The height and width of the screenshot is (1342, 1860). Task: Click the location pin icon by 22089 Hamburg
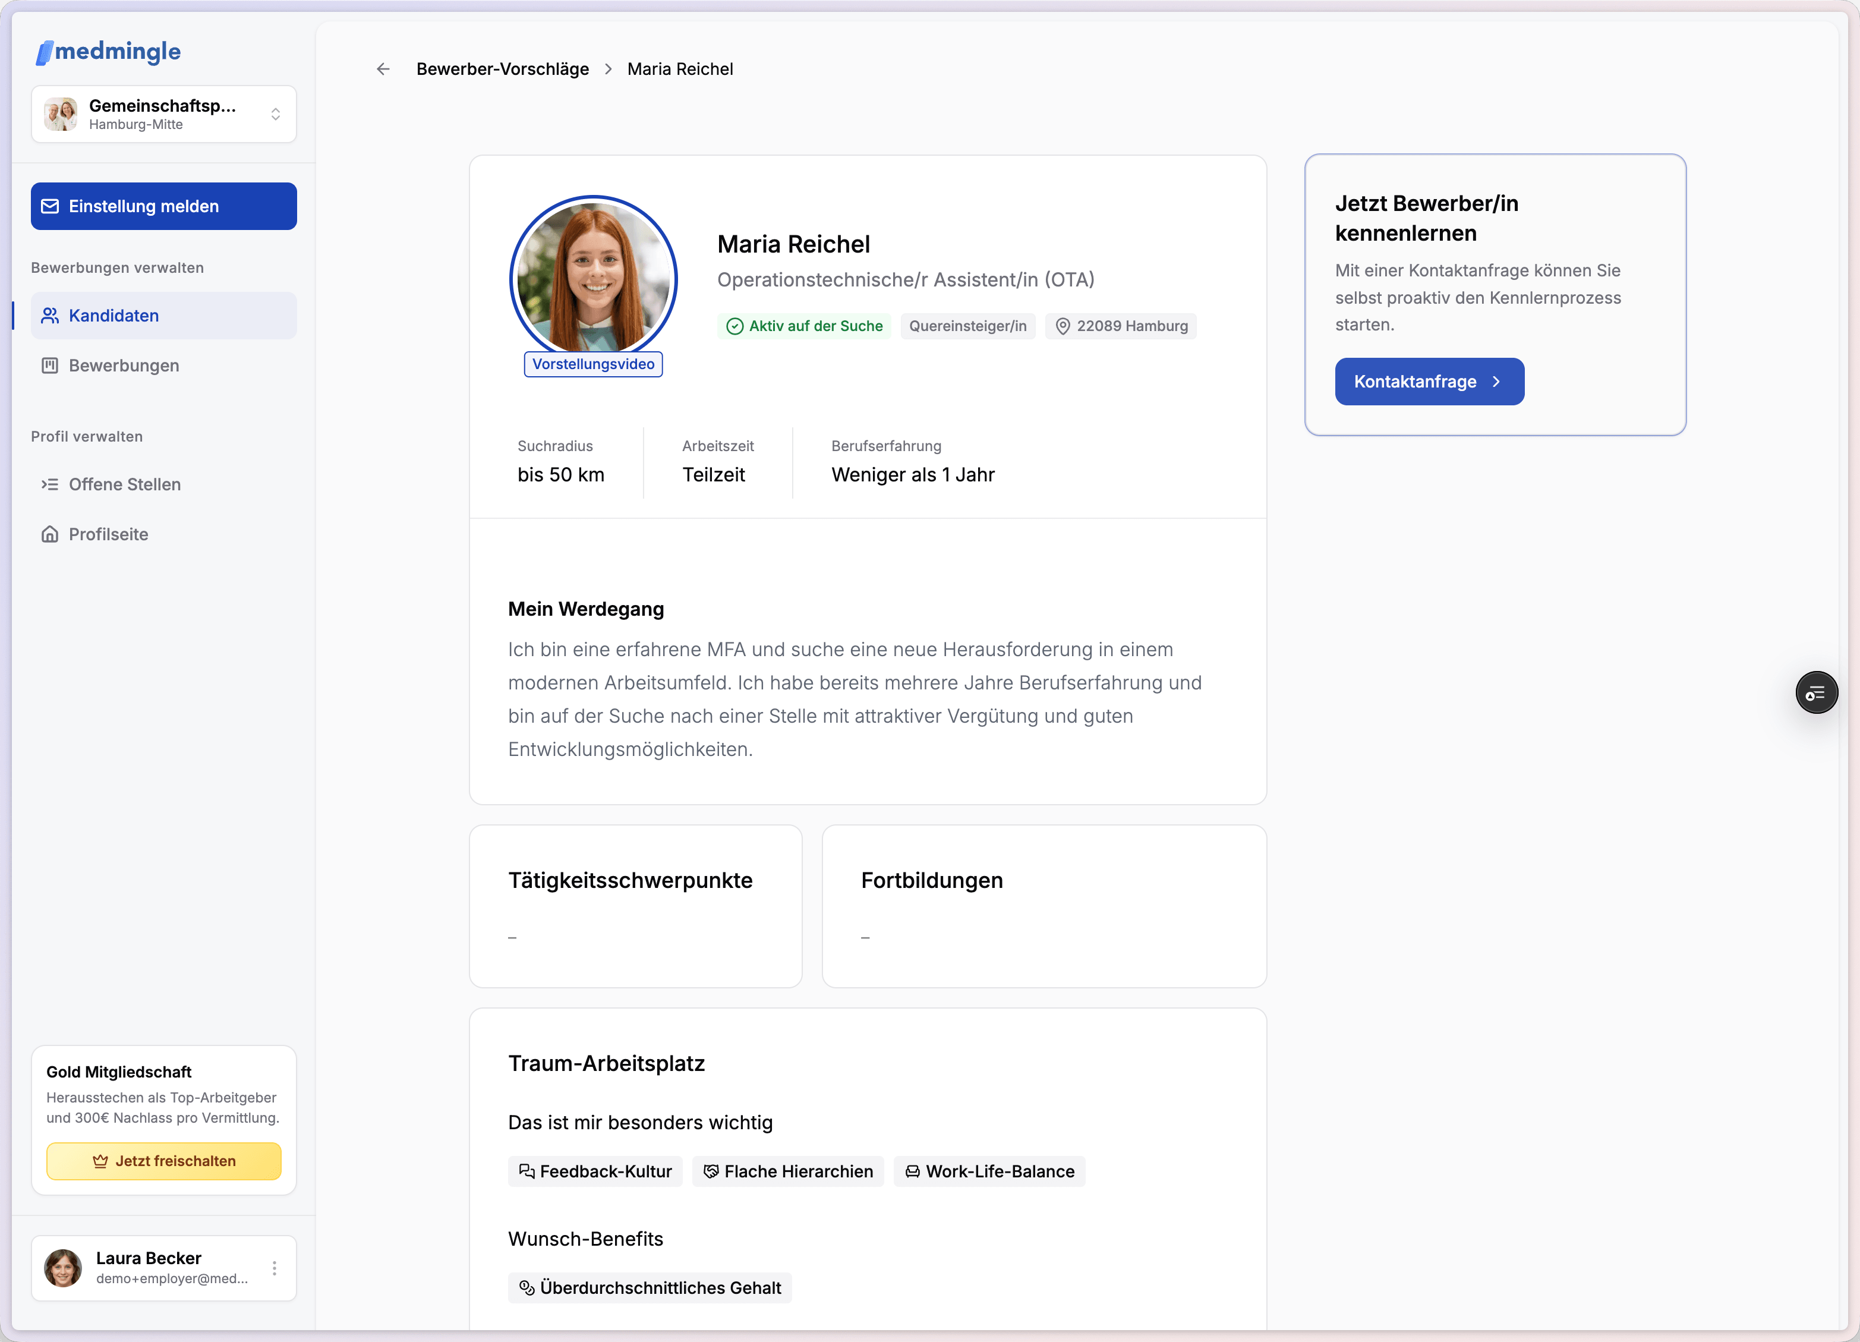point(1063,326)
